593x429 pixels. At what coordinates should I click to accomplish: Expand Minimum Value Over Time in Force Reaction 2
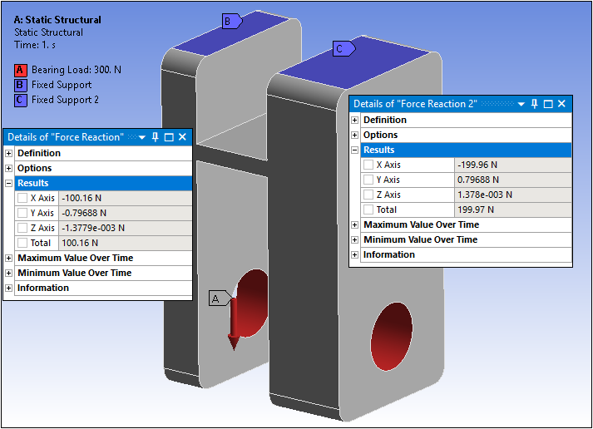click(354, 239)
